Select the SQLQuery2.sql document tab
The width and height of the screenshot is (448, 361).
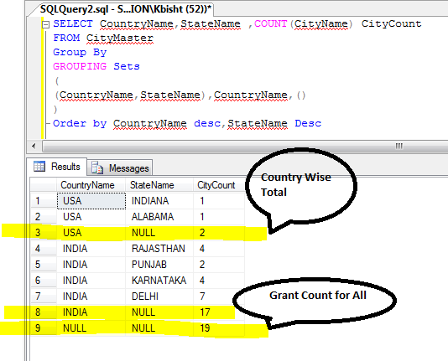pyautogui.click(x=125, y=9)
